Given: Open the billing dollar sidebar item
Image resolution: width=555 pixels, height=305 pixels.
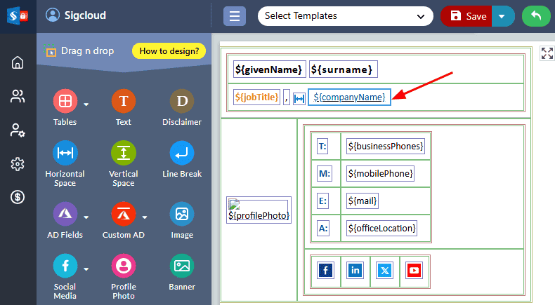Looking at the screenshot, I should click(x=18, y=197).
